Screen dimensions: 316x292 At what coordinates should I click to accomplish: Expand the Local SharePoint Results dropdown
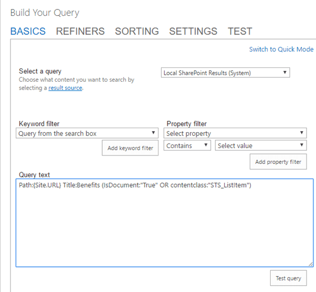tap(225, 73)
